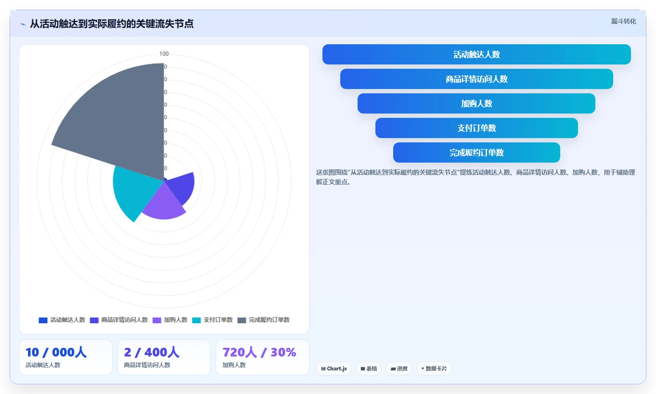
Task: Click the indigo 商品详情访问人数 polar chart segment
Action: click(182, 188)
